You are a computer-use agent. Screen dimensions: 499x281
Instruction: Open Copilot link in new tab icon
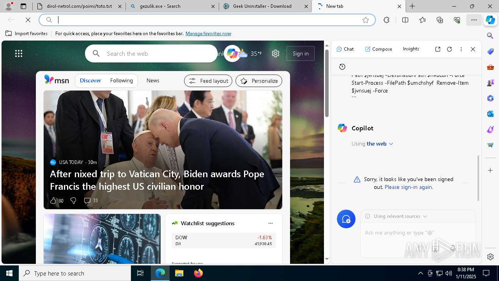(438, 49)
